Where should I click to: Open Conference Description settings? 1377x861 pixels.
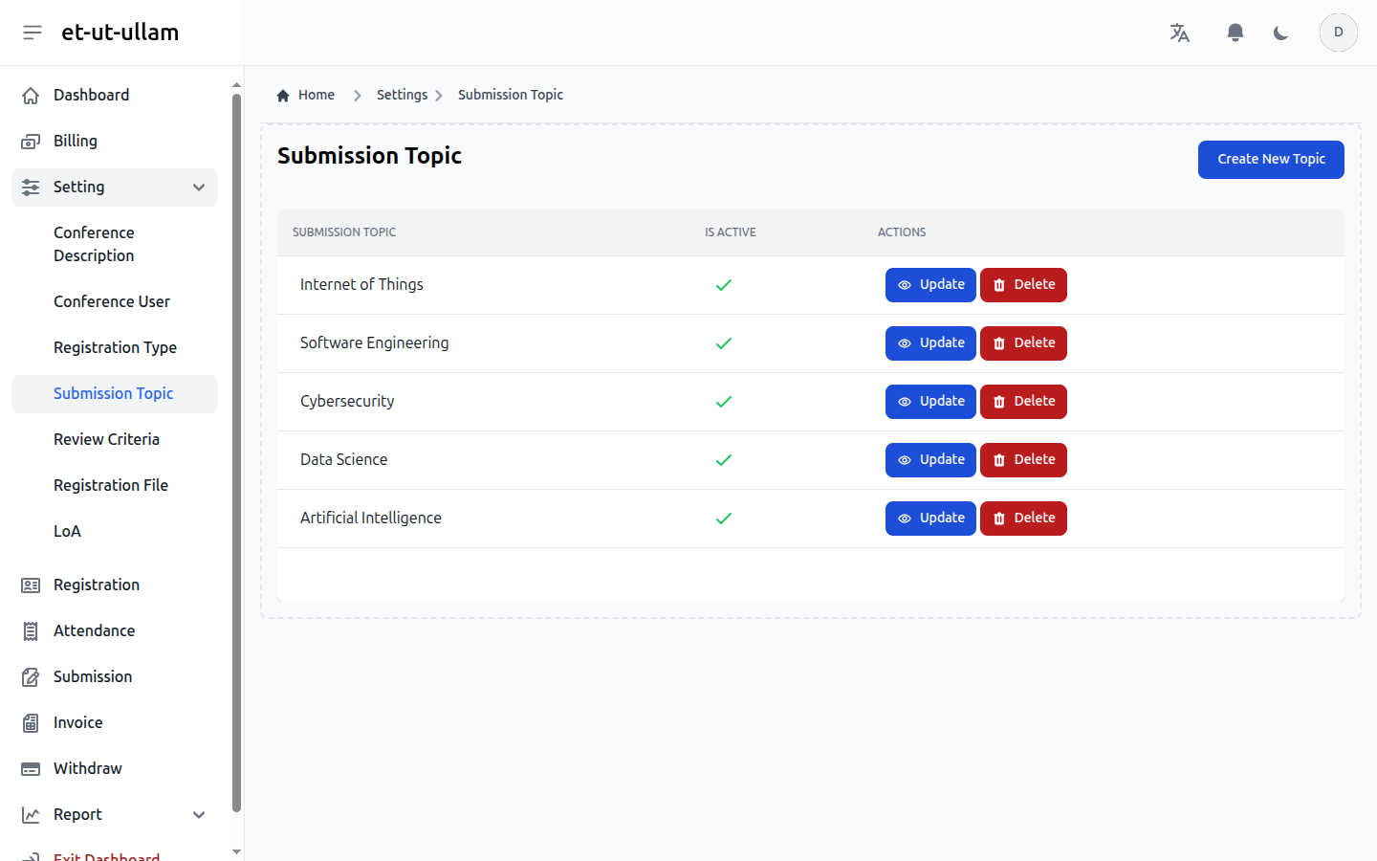pyautogui.click(x=115, y=245)
